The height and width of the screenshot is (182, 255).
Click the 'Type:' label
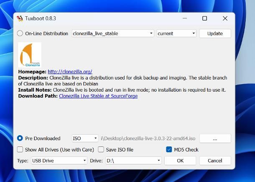coord(23,161)
